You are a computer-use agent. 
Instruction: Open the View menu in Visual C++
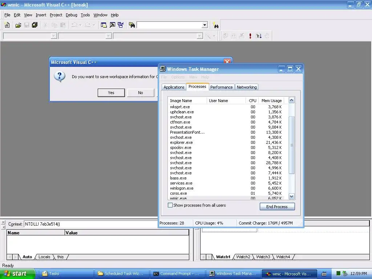pyautogui.click(x=28, y=15)
